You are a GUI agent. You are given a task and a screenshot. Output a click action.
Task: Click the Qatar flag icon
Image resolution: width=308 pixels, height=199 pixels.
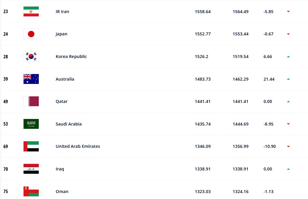click(31, 101)
